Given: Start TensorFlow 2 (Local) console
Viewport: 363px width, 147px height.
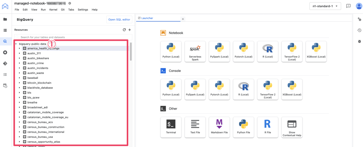Looking at the screenshot, I should tap(268, 89).
